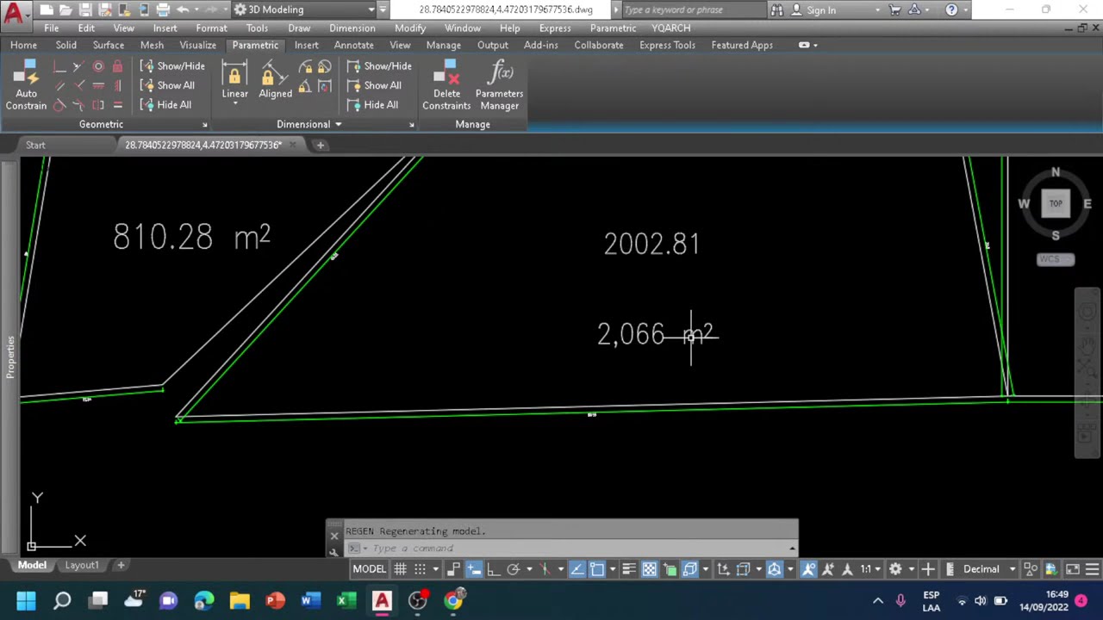Viewport: 1103px width, 620px height.
Task: Click the keyword search input field
Action: (692, 10)
